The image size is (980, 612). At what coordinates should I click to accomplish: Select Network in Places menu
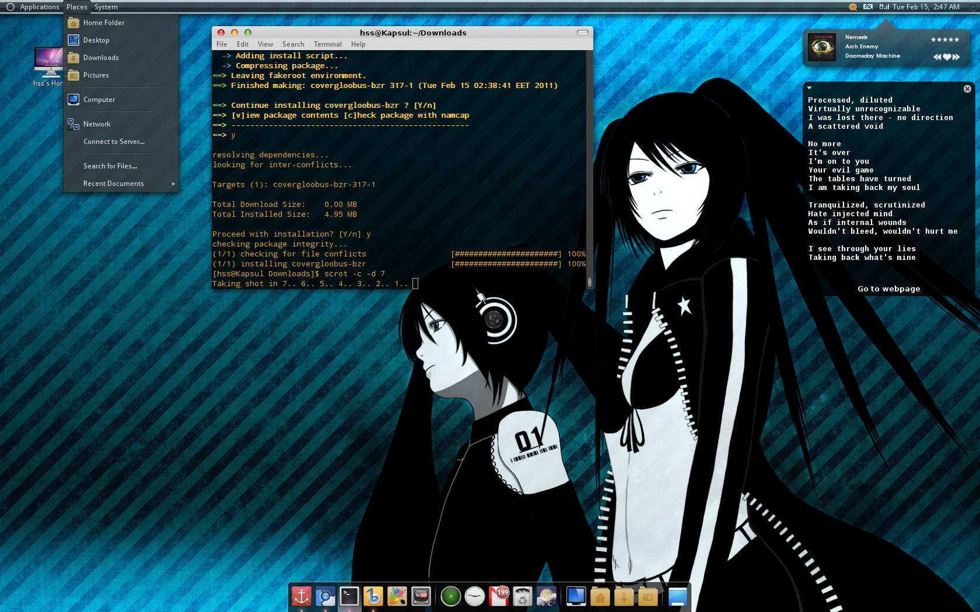click(x=121, y=124)
